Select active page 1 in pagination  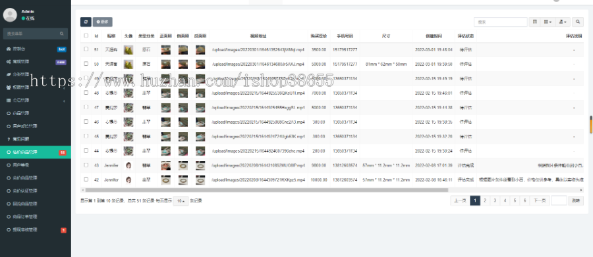(475, 200)
